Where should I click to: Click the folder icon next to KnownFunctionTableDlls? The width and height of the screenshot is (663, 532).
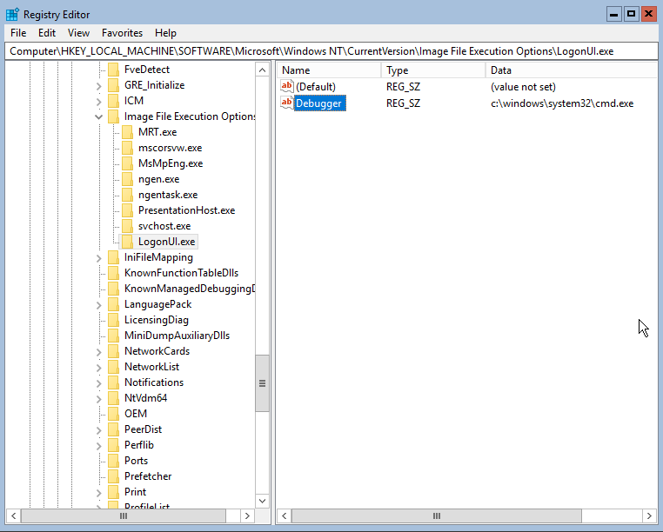tap(113, 273)
